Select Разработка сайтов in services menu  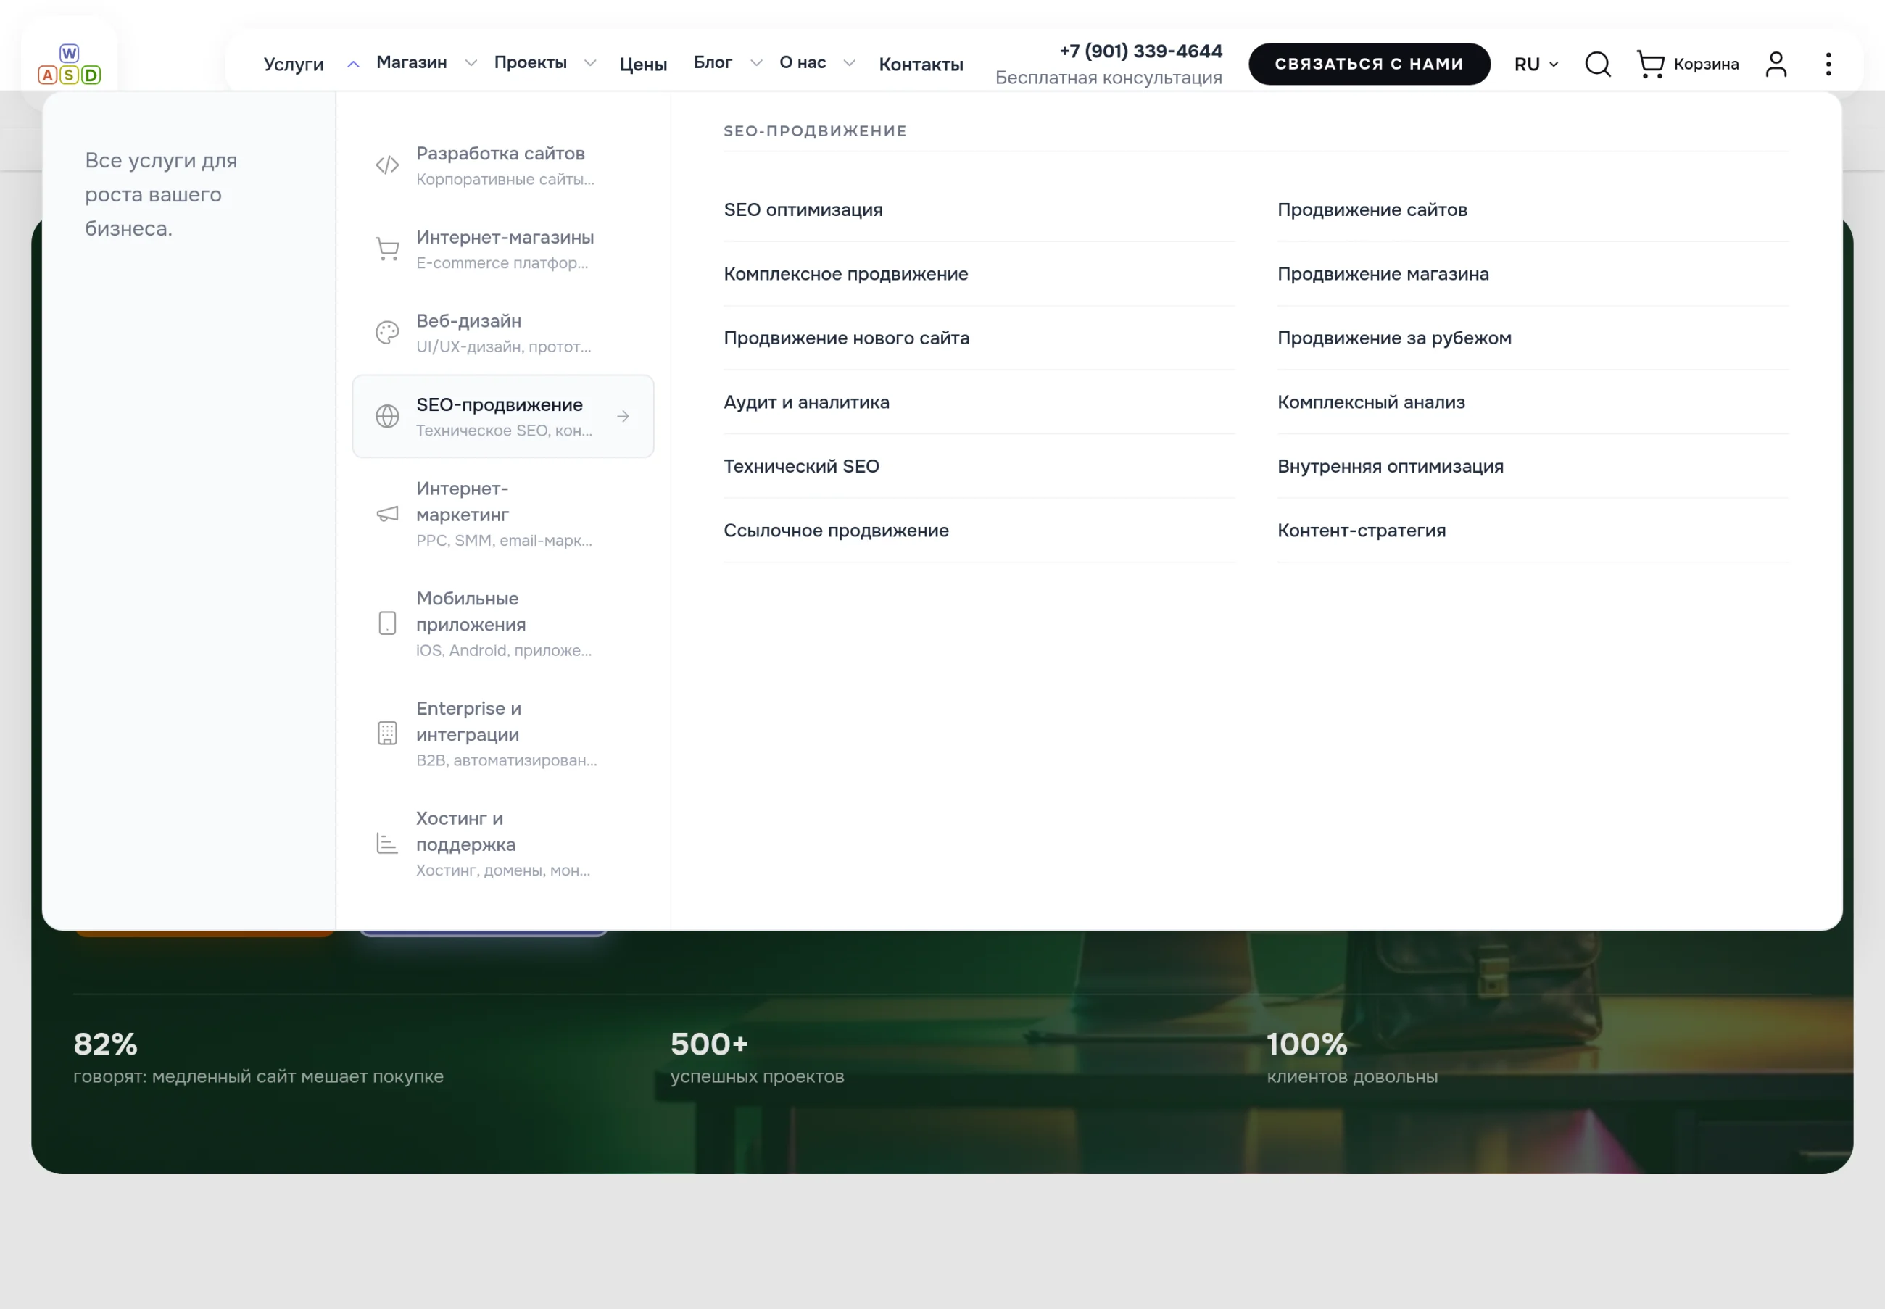pyautogui.click(x=504, y=166)
